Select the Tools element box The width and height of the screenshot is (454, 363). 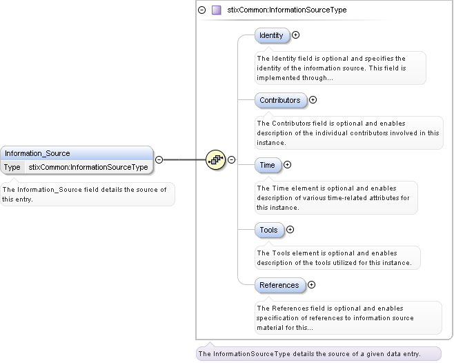tap(268, 230)
